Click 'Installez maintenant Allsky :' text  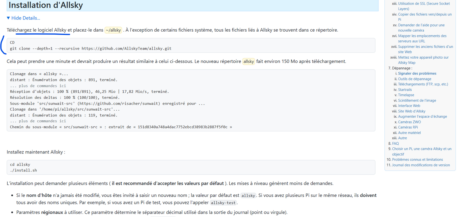point(36,152)
